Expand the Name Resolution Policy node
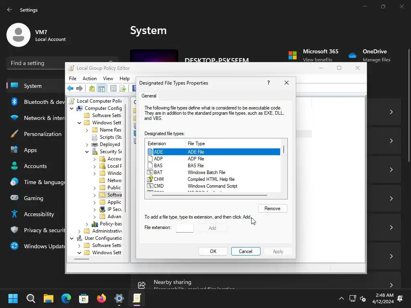The height and width of the screenshot is (308, 411). coord(87,130)
